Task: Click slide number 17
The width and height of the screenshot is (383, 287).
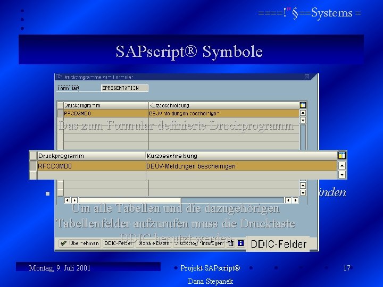Action: pos(347,268)
